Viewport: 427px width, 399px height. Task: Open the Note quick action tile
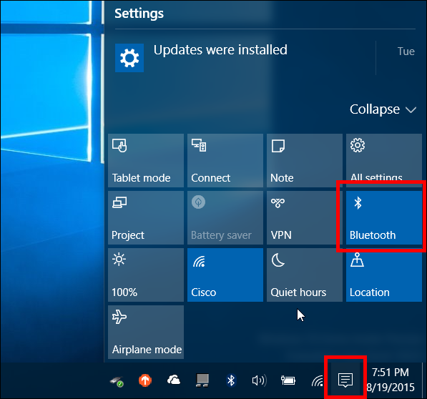[305, 160]
